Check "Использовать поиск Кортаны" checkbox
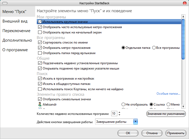The width and height of the screenshot is (189, 139). (40, 89)
